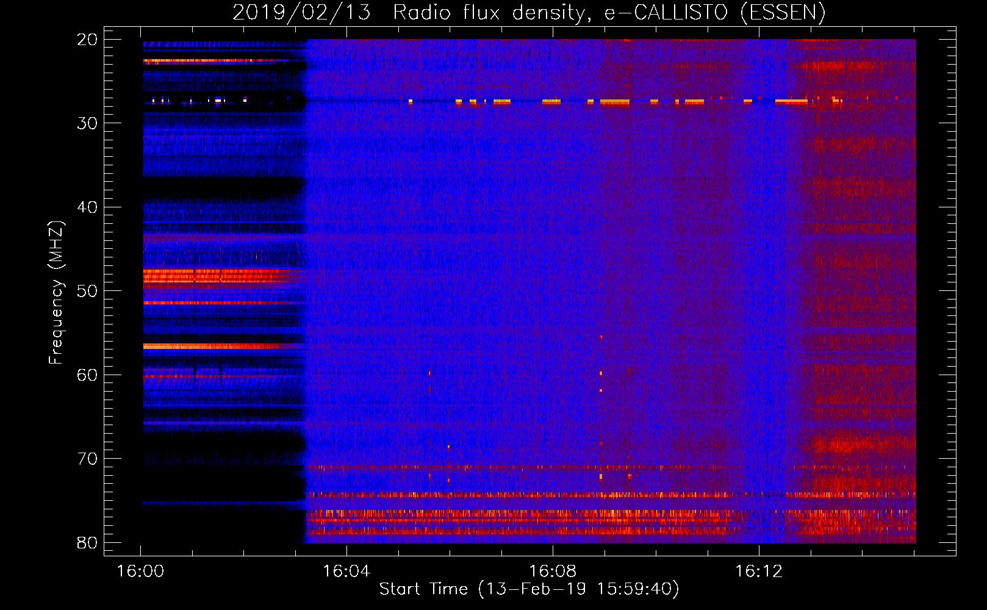The height and width of the screenshot is (610, 987).
Task: Click the '80' frequency tick label
Action: [x=87, y=543]
